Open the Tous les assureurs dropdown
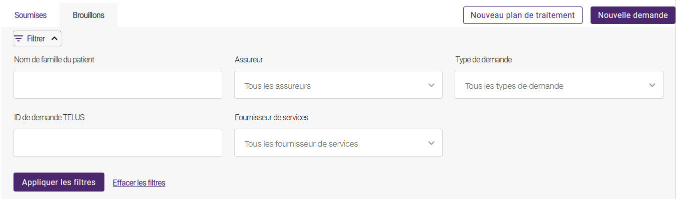The image size is (676, 199). pos(338,85)
